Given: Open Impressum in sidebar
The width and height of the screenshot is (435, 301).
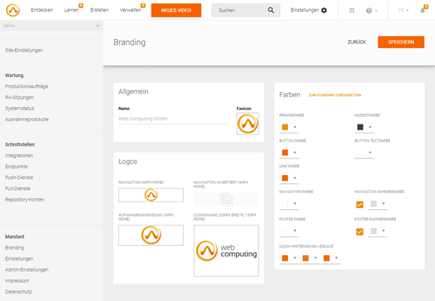Looking at the screenshot, I should [x=17, y=281].
